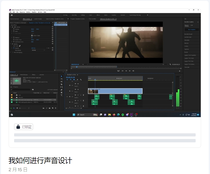Switch Project panel to Icon view
Viewport: 210px width, 174px height.
point(17,108)
